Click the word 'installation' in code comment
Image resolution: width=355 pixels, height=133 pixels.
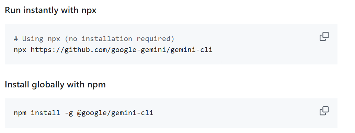pos(107,39)
